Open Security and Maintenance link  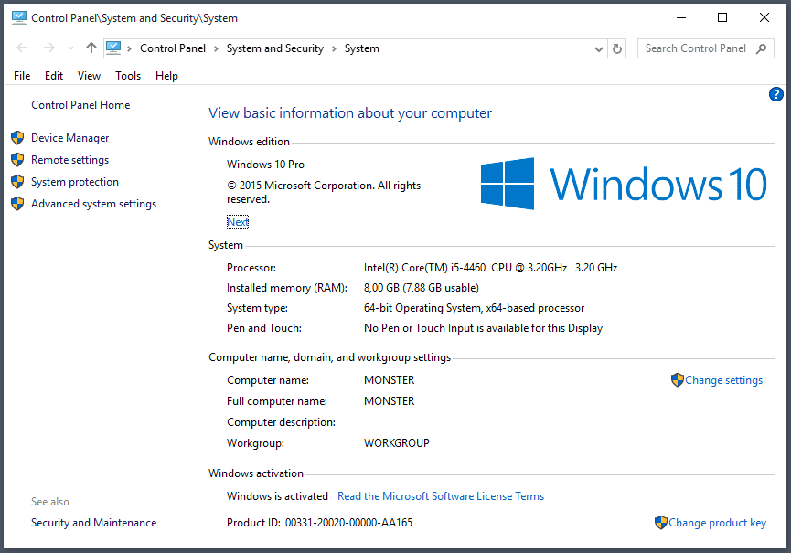point(93,523)
